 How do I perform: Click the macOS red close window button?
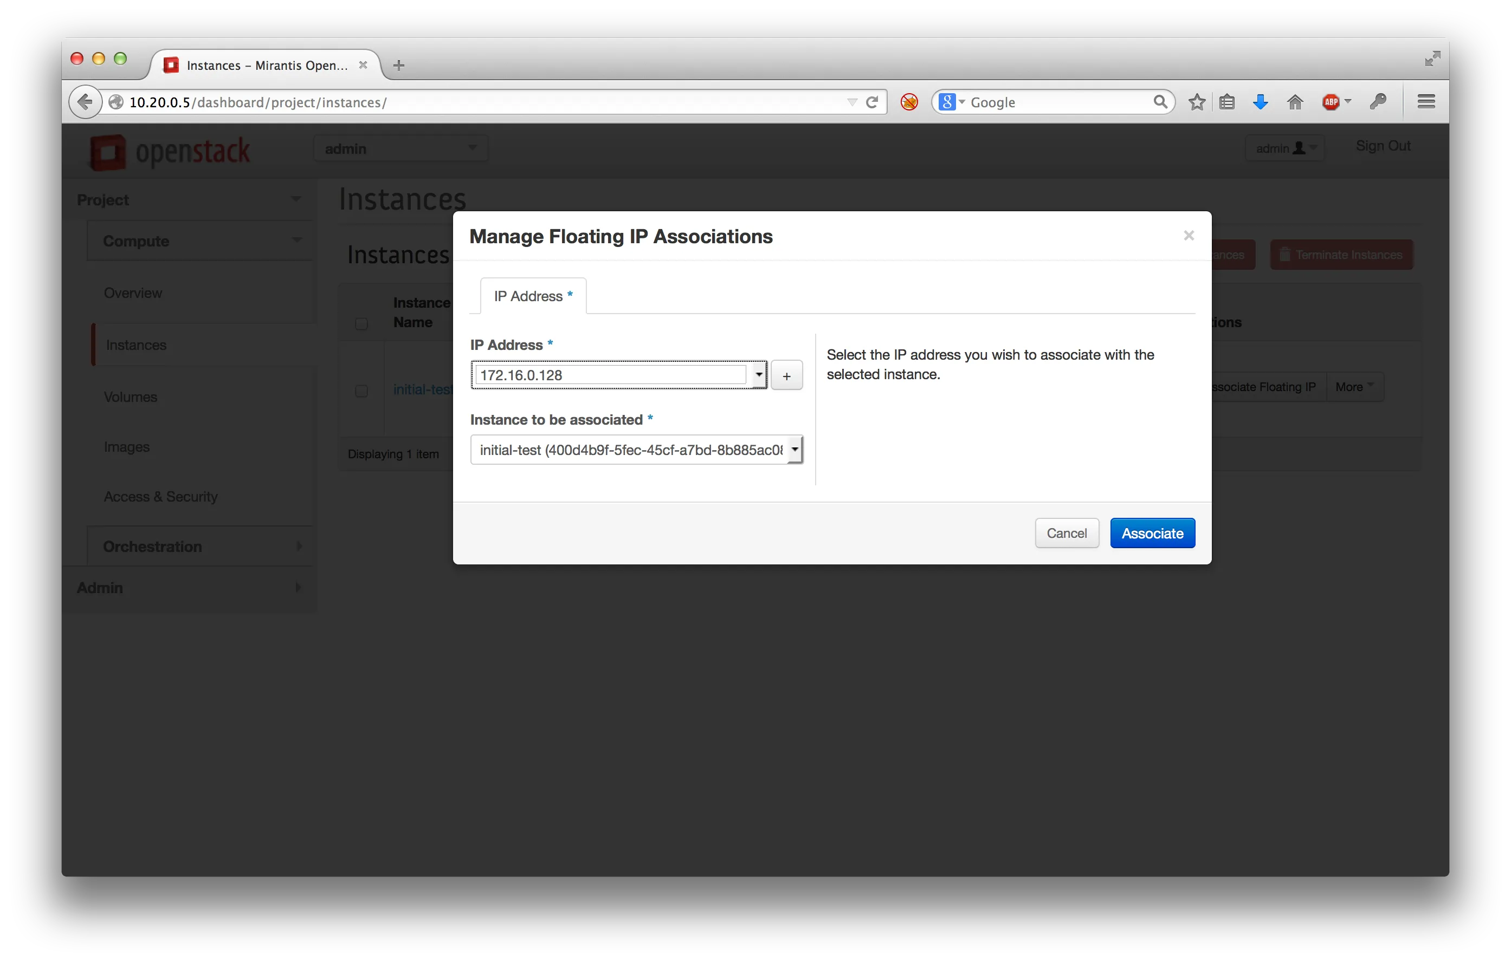point(77,58)
